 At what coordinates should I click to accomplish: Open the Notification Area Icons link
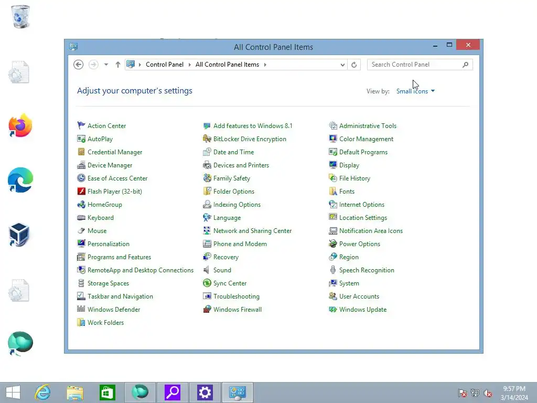click(371, 231)
